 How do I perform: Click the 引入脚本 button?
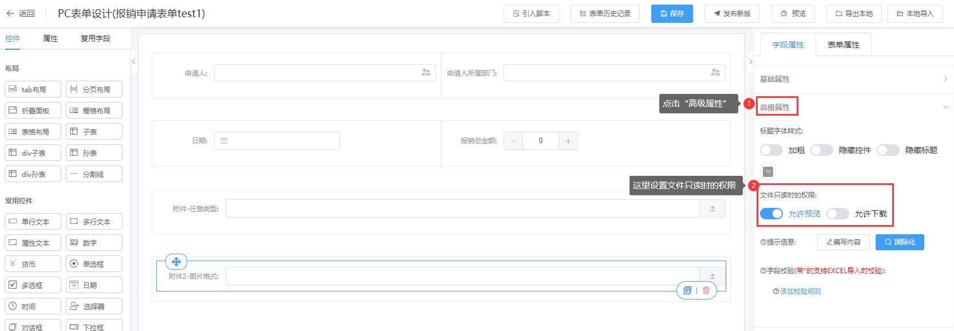point(531,14)
